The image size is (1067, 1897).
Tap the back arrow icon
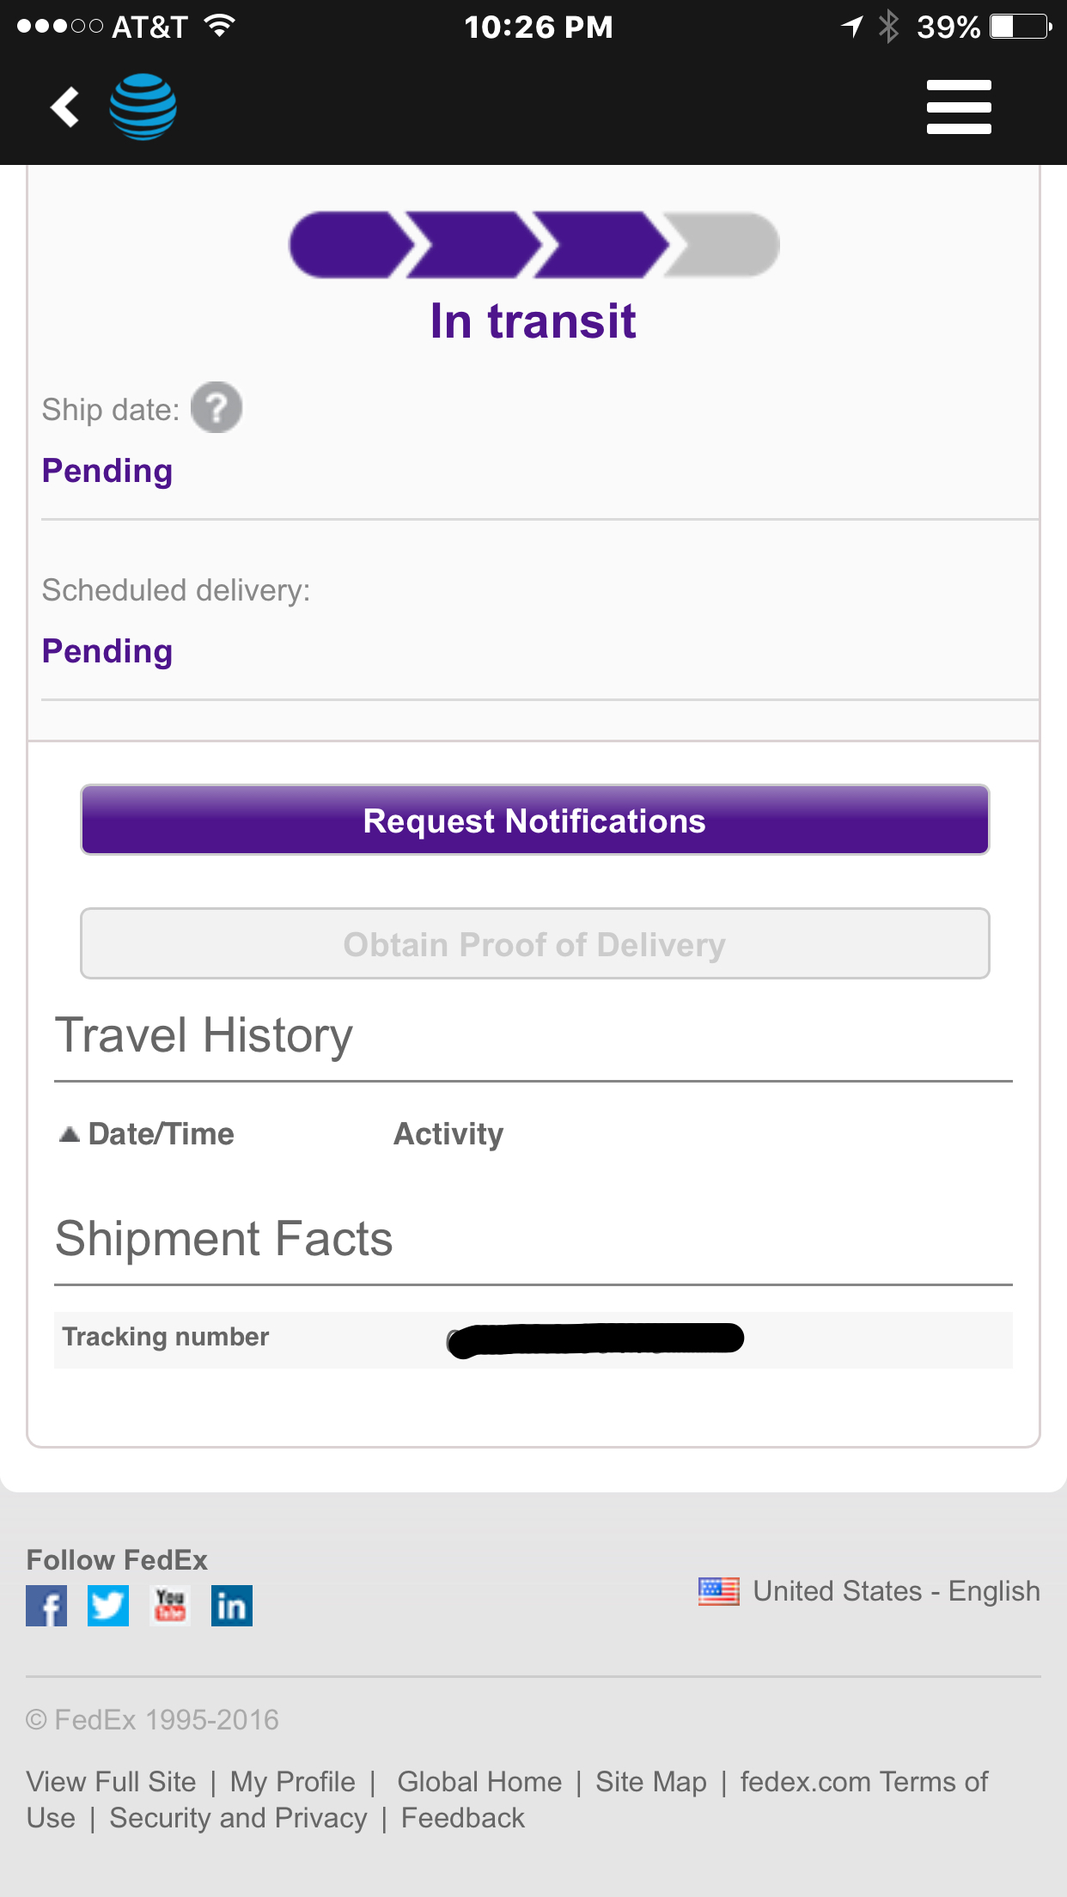tap(65, 107)
